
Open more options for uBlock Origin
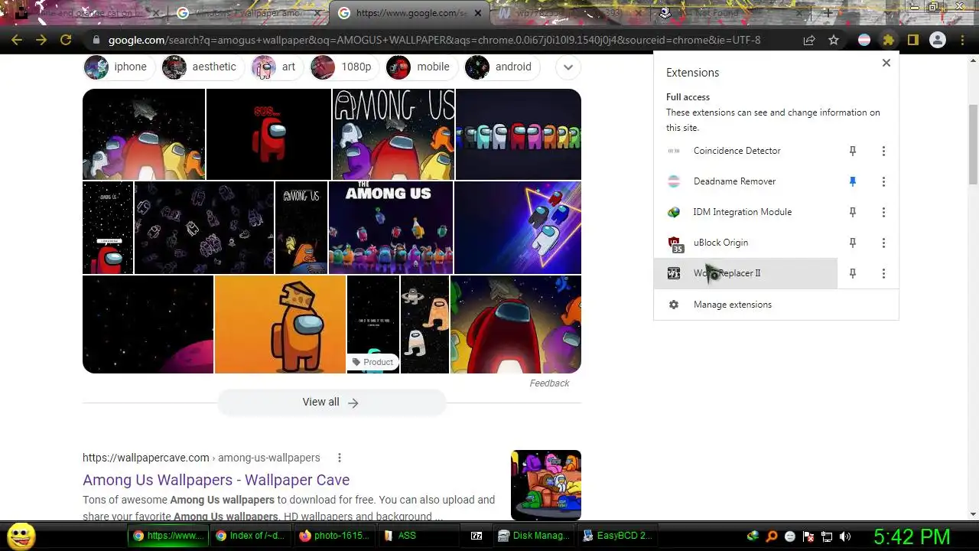pos(883,243)
